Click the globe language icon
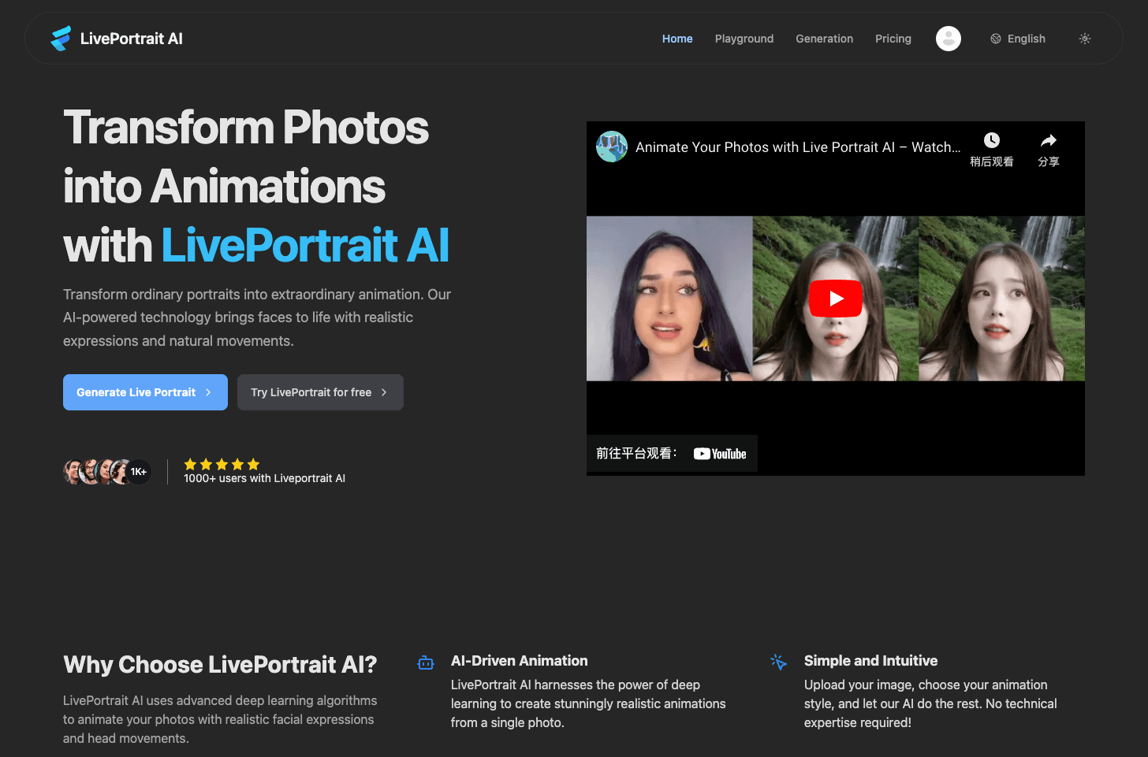 996,38
